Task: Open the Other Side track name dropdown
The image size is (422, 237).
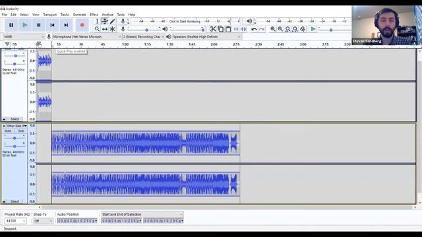Action: point(16,126)
